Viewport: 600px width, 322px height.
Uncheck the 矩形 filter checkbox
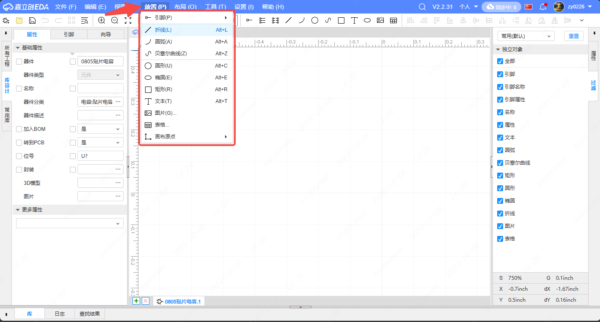click(x=500, y=175)
